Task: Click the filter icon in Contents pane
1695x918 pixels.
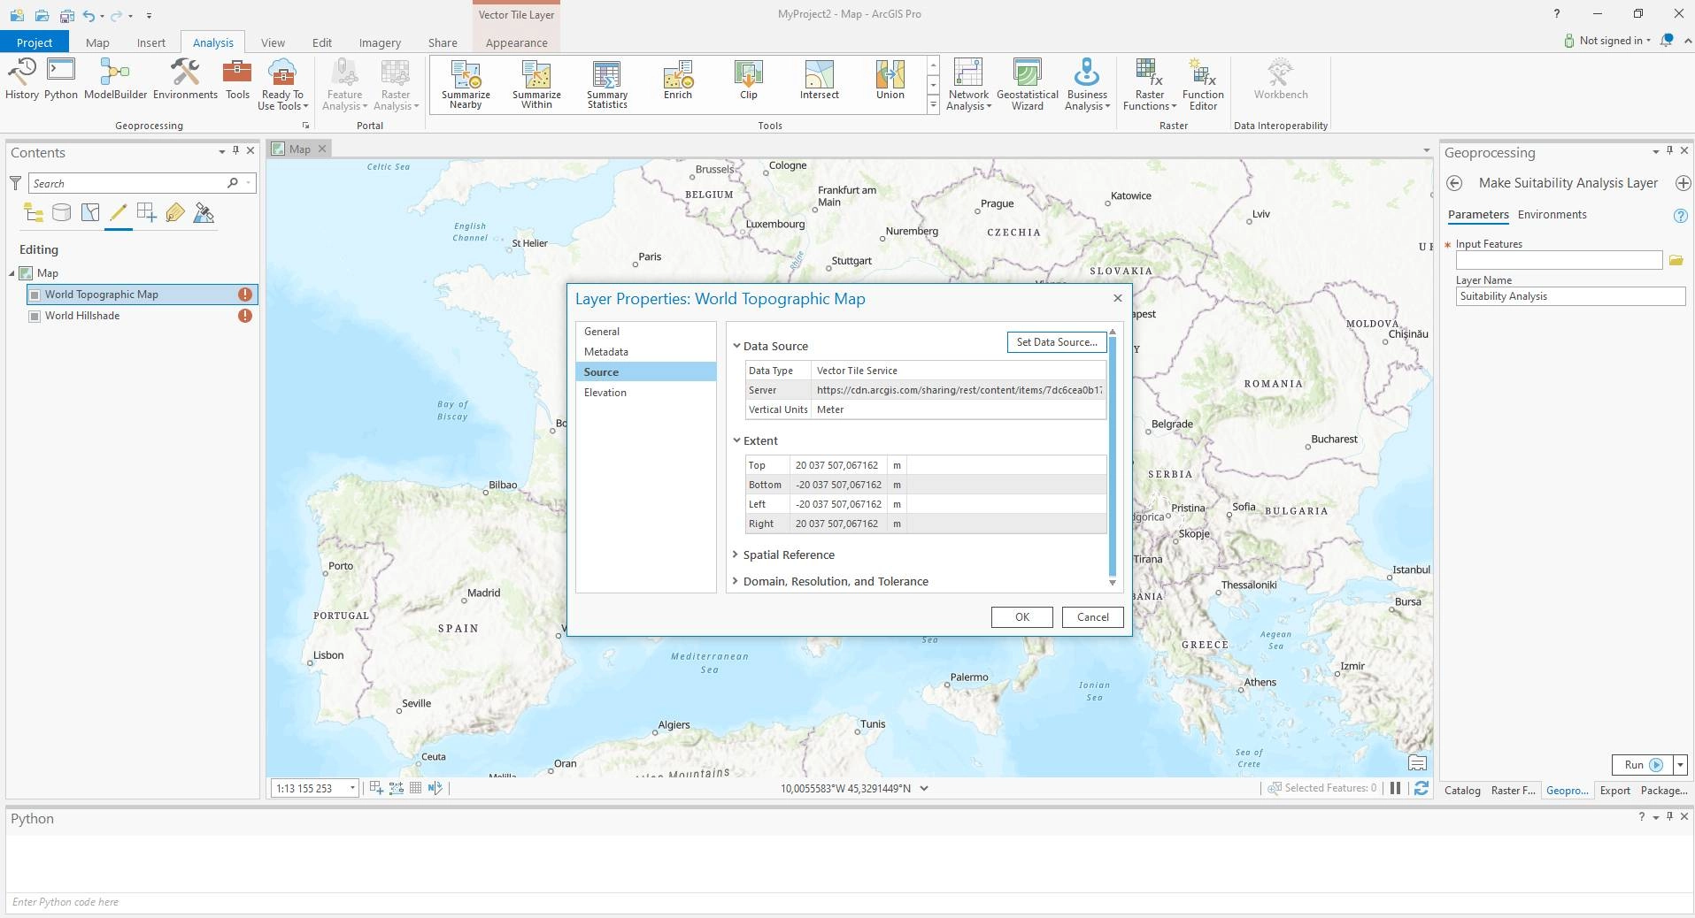Action: coord(15,183)
